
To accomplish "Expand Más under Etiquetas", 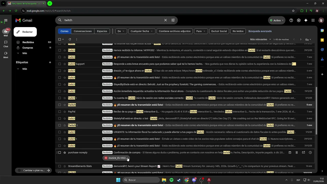I will click(x=25, y=69).
